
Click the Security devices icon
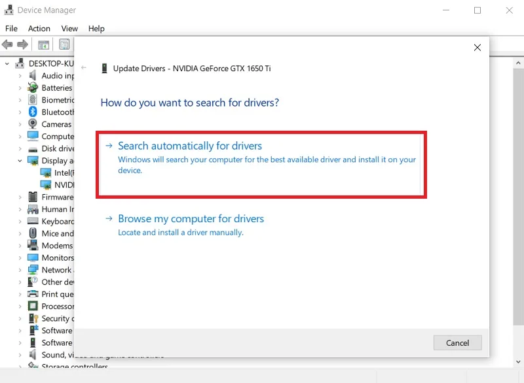[x=33, y=318]
